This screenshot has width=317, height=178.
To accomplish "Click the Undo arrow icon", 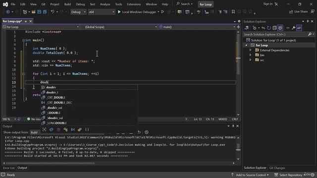I will (x=53, y=12).
